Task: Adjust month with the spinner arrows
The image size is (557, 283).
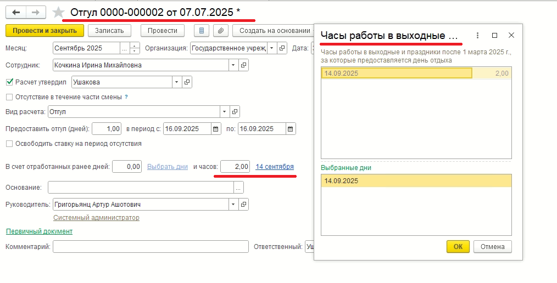Action: 134,48
